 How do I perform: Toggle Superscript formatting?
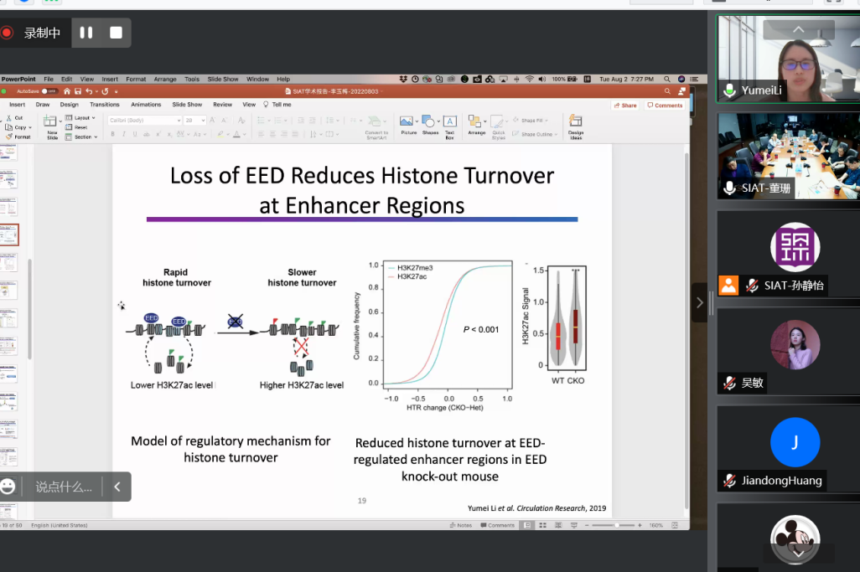158,134
